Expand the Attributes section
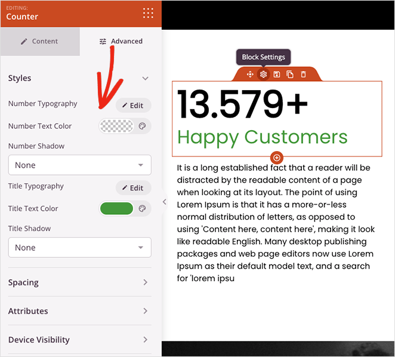The height and width of the screenshot is (357, 395). (79, 311)
